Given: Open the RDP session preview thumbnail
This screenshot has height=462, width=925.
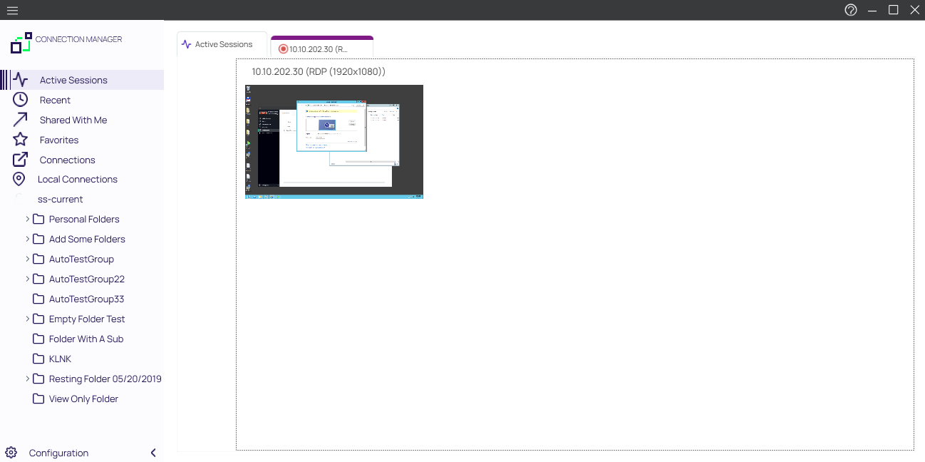Looking at the screenshot, I should point(334,141).
